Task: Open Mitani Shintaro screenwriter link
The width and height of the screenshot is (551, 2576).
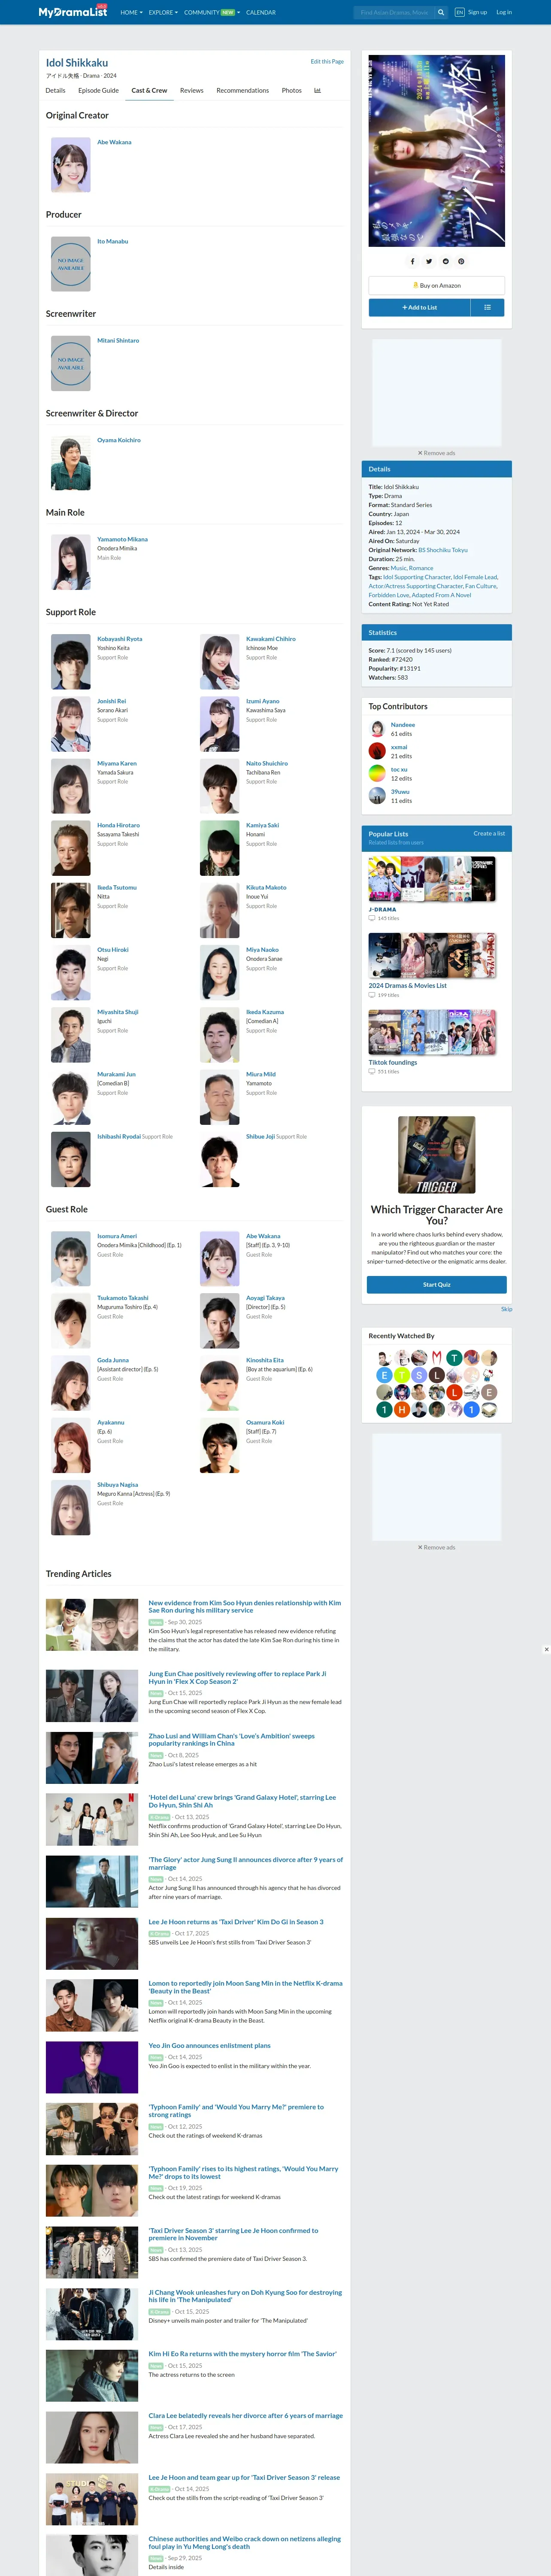Action: [118, 340]
